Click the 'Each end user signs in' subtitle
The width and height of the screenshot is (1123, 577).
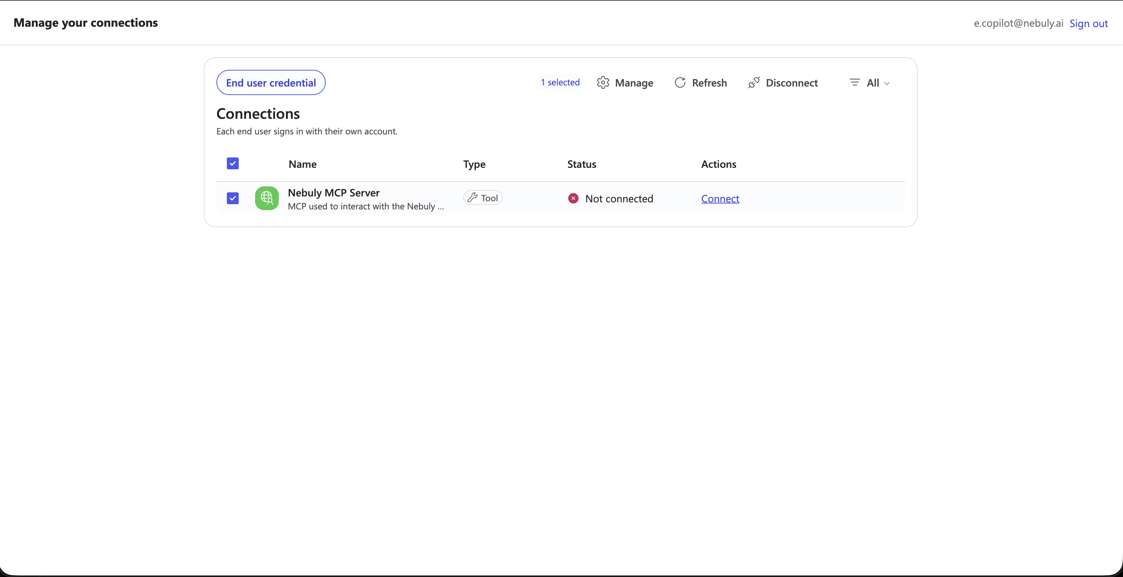pos(307,131)
